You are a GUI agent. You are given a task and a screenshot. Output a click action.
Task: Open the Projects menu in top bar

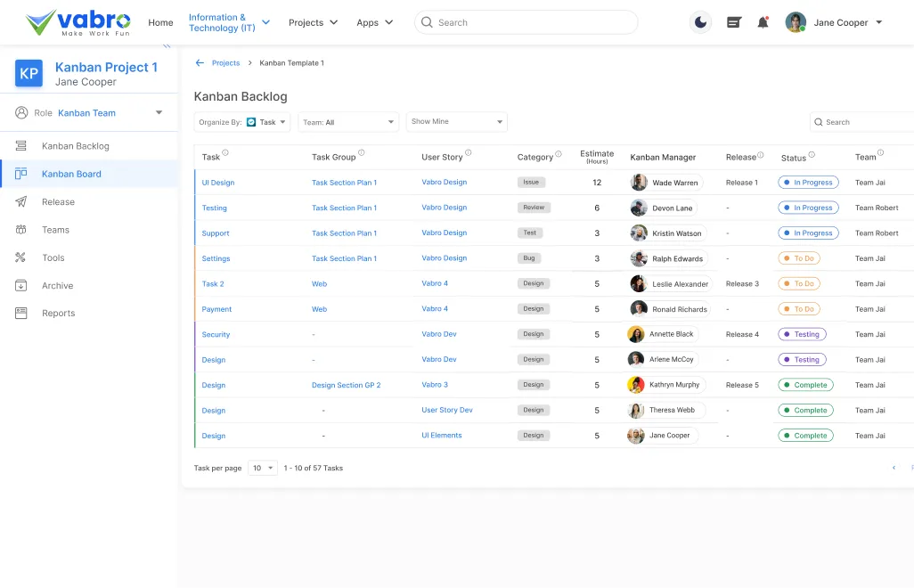[x=313, y=22]
